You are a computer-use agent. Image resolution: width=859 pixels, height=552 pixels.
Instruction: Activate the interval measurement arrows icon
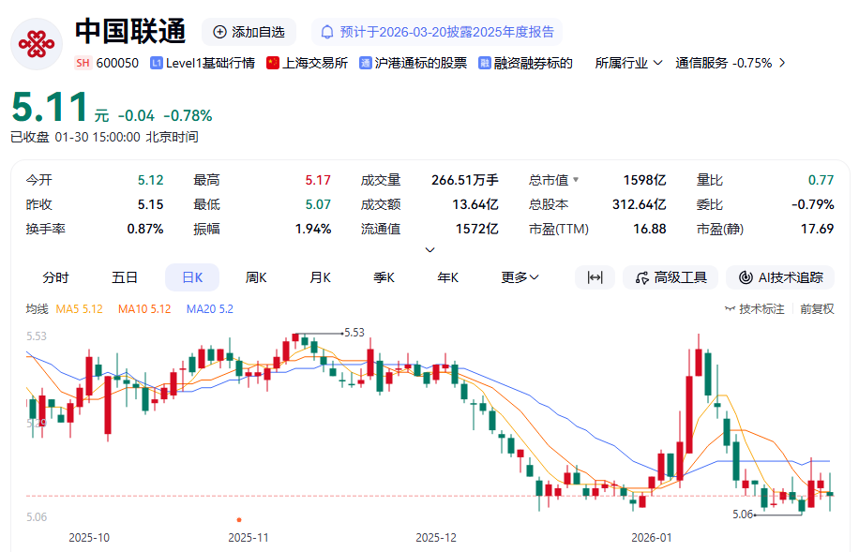[x=595, y=277]
